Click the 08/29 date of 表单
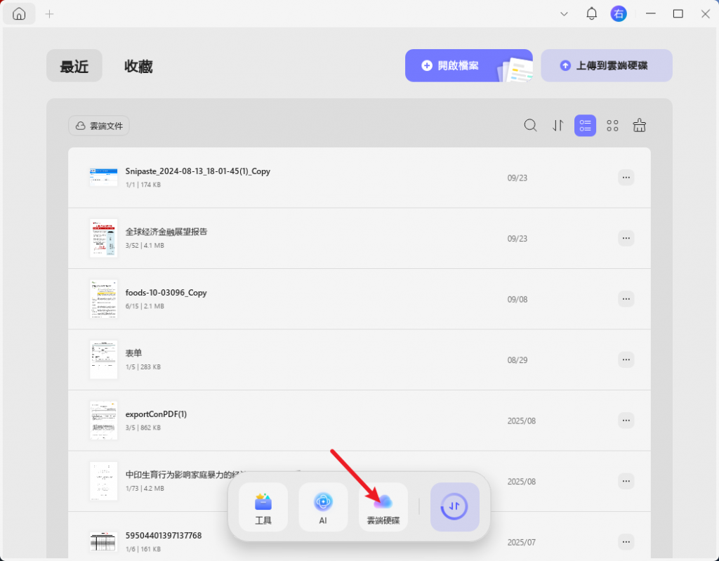This screenshot has width=719, height=561. pyautogui.click(x=517, y=360)
